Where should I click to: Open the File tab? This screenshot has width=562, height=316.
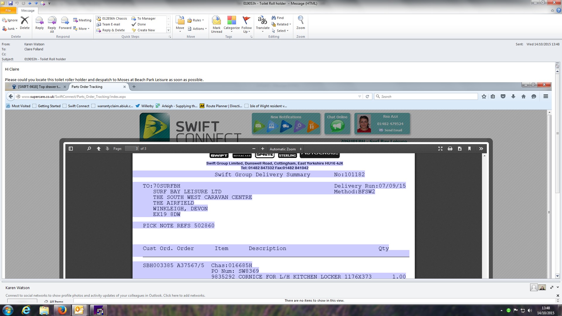click(8, 11)
